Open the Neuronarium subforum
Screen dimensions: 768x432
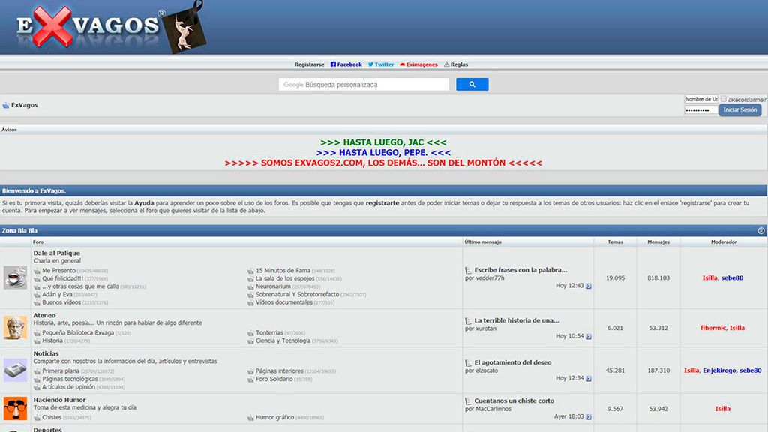[273, 286]
